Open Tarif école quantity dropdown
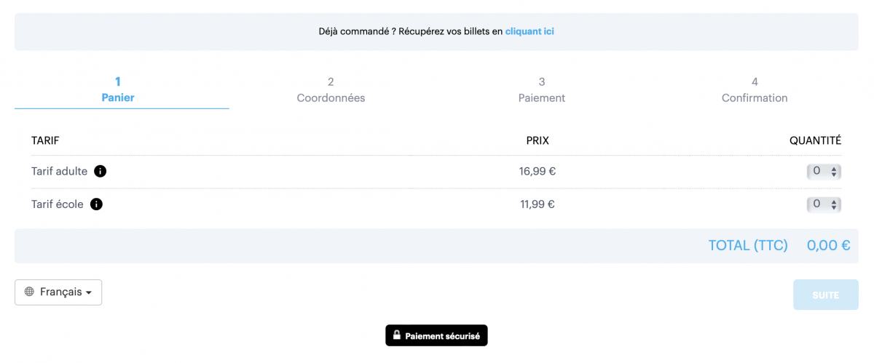 click(824, 204)
